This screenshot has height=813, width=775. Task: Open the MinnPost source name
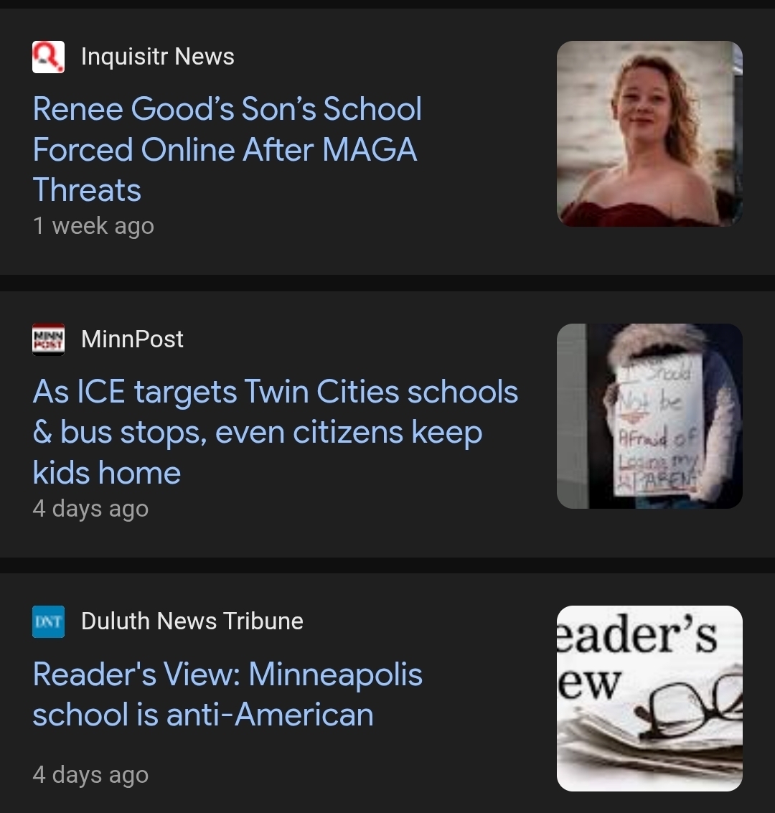[x=132, y=339]
